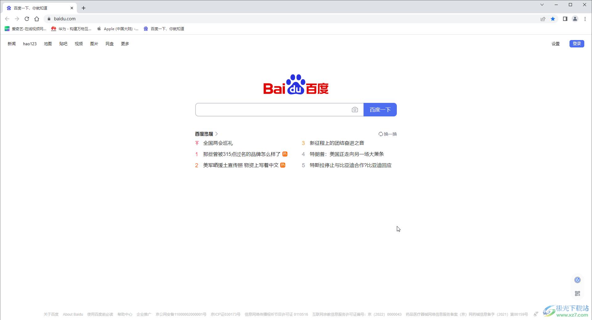Click the browser forward arrow
Viewport: 592px width, 320px height.
click(x=17, y=19)
